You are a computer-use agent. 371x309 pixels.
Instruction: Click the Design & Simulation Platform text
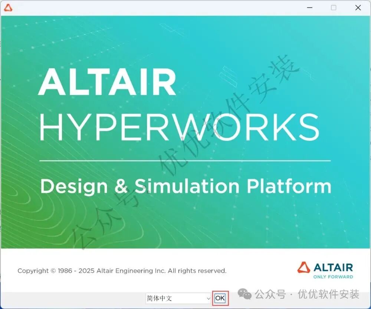(x=186, y=187)
